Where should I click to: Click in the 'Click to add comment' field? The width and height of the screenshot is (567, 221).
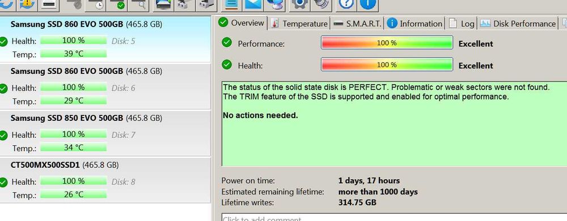394,218
